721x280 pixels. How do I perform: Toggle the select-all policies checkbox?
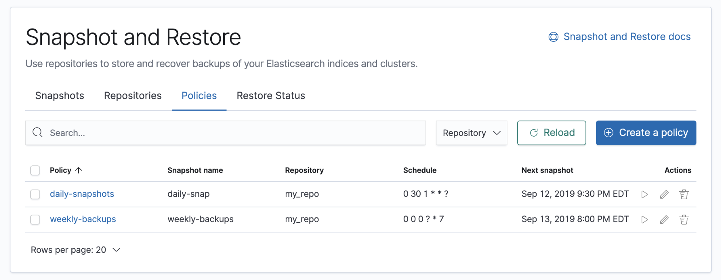pyautogui.click(x=35, y=170)
